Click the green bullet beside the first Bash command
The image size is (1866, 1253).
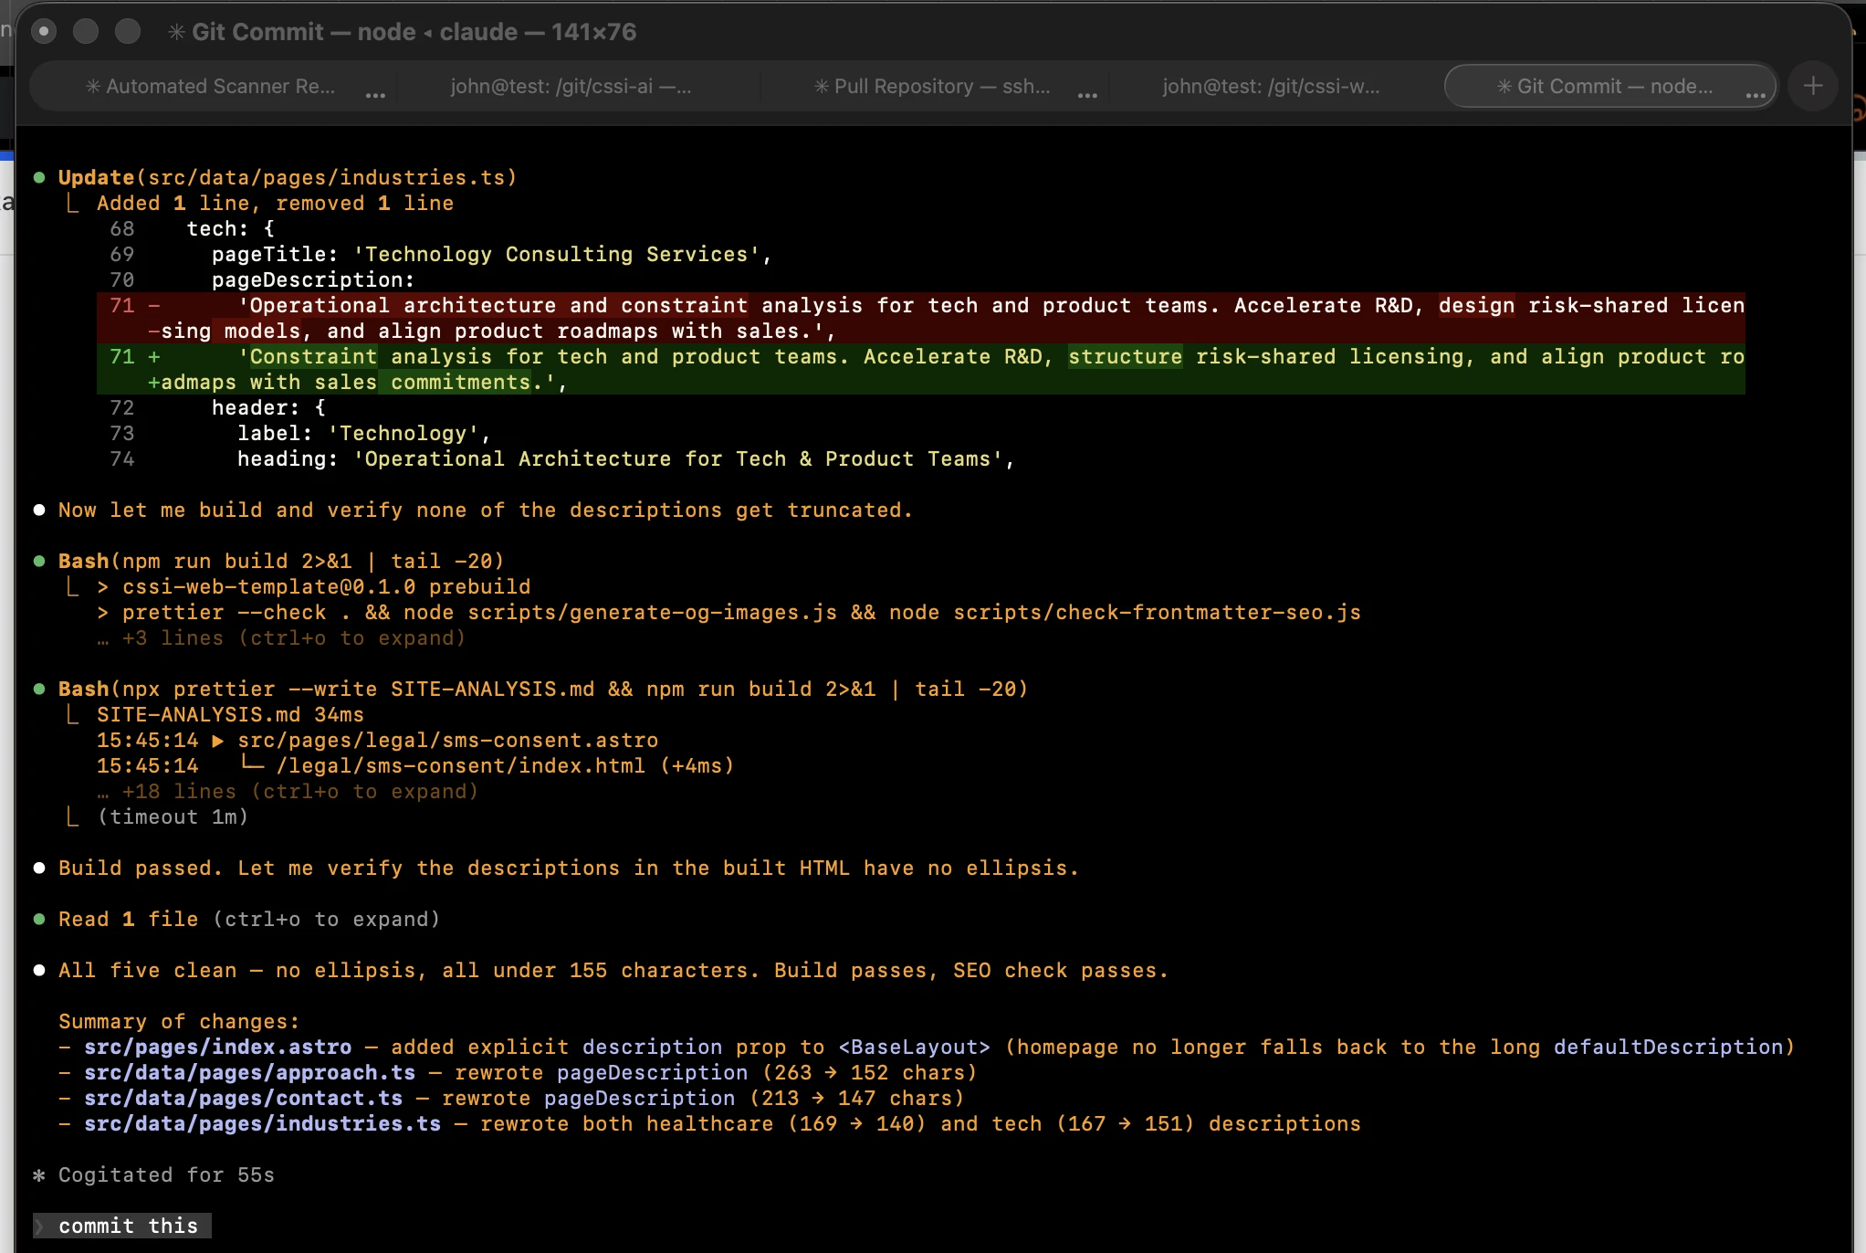(38, 561)
